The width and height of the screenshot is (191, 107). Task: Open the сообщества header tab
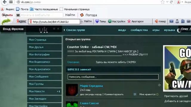pyautogui.click(x=139, y=30)
